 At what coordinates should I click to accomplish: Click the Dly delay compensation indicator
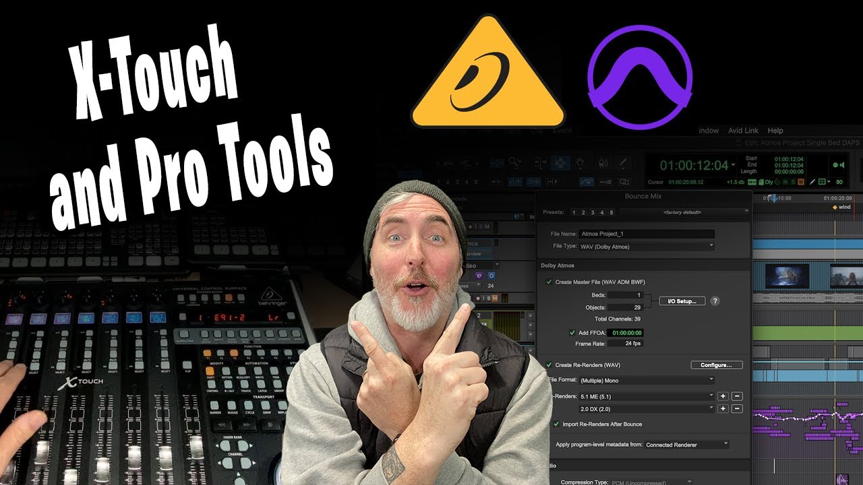[769, 182]
